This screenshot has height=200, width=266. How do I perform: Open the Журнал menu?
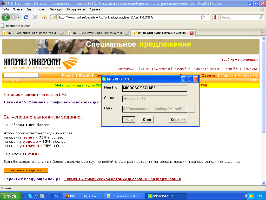pos(41,10)
